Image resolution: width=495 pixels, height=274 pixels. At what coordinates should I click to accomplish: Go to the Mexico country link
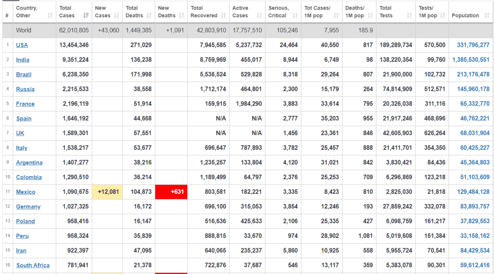click(x=25, y=192)
